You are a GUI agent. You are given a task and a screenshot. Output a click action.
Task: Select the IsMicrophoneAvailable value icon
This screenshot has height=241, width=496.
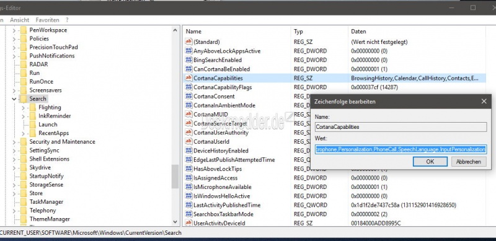click(188, 187)
